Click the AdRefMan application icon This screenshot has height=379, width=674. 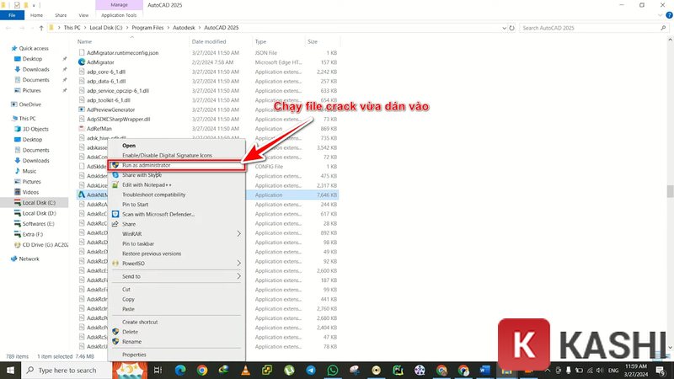82,129
